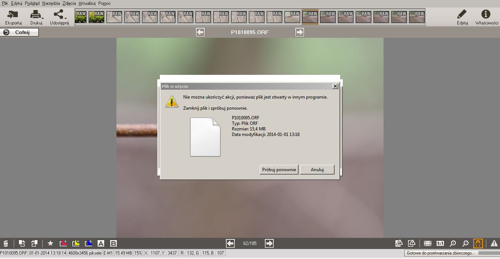Click the trash delete icon
Screen dimensions: 500x259
(x=6, y=243)
